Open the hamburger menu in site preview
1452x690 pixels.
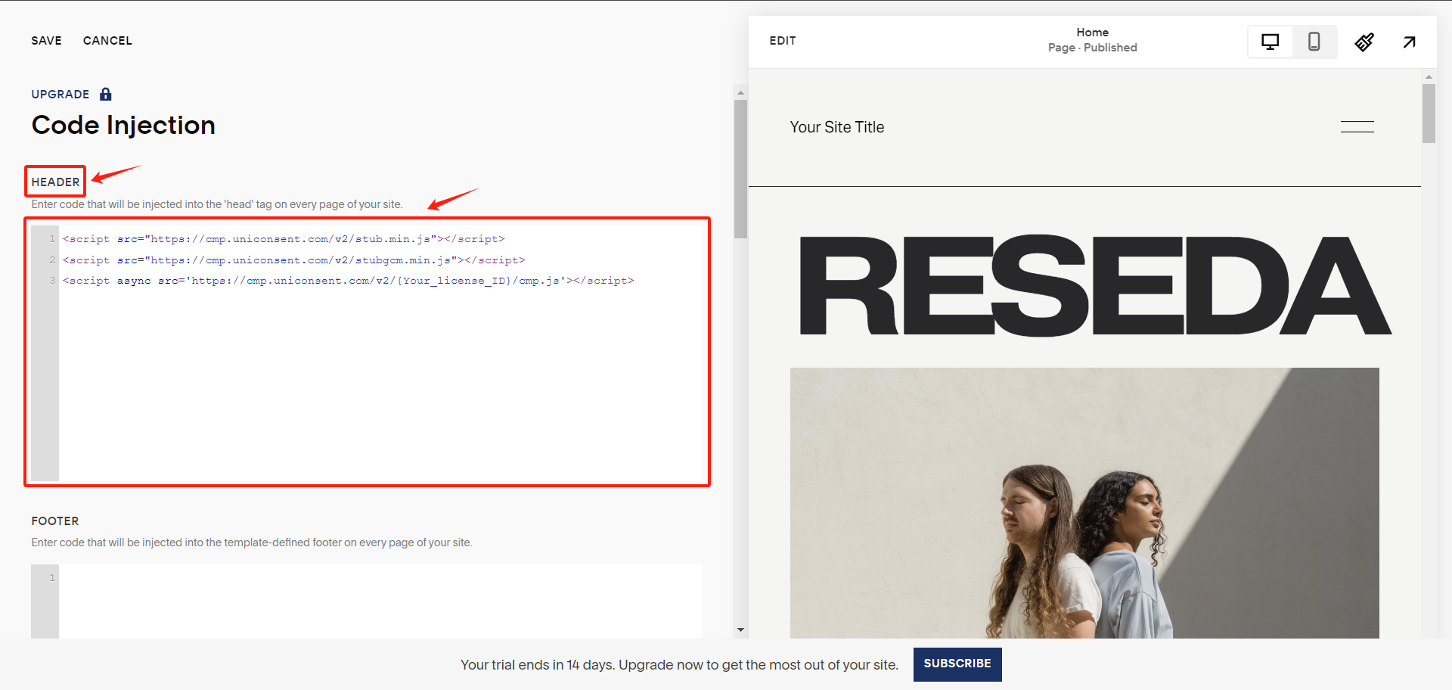point(1357,127)
